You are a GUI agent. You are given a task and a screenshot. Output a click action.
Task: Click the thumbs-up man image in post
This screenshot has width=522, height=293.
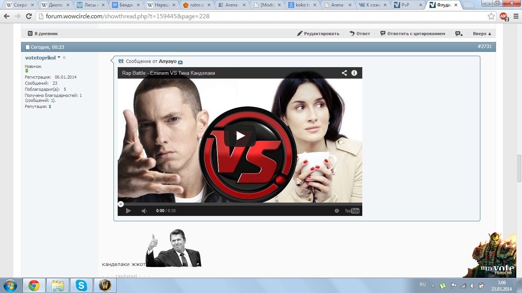coord(173,248)
